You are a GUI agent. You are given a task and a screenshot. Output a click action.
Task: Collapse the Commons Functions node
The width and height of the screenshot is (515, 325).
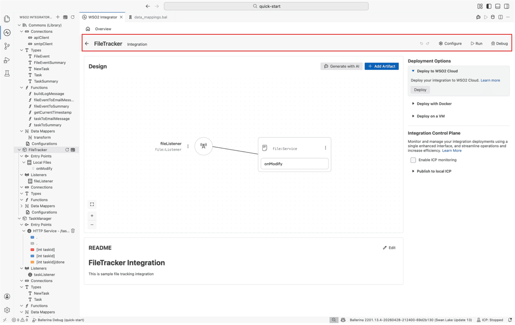point(22,88)
